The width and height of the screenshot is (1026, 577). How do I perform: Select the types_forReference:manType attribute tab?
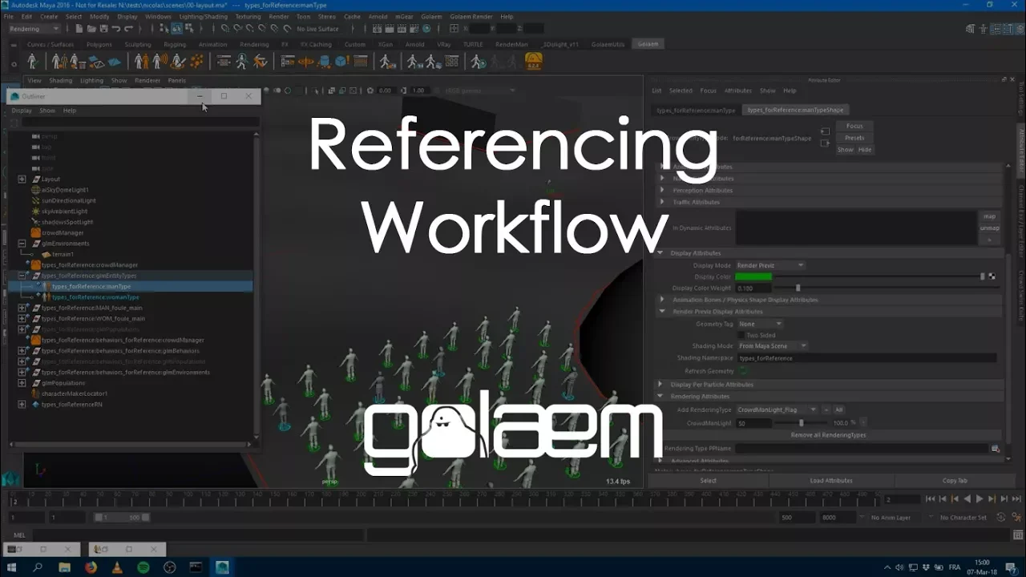tap(695, 110)
